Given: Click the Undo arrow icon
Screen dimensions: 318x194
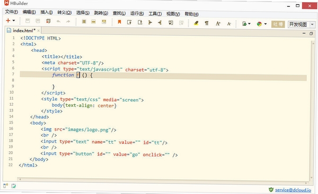Looking at the screenshot, I should pos(58,21).
